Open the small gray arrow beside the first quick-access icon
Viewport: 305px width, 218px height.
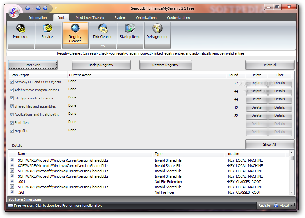33,8
